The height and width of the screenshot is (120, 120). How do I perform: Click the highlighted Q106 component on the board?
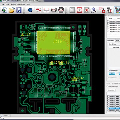click(x=74, y=79)
